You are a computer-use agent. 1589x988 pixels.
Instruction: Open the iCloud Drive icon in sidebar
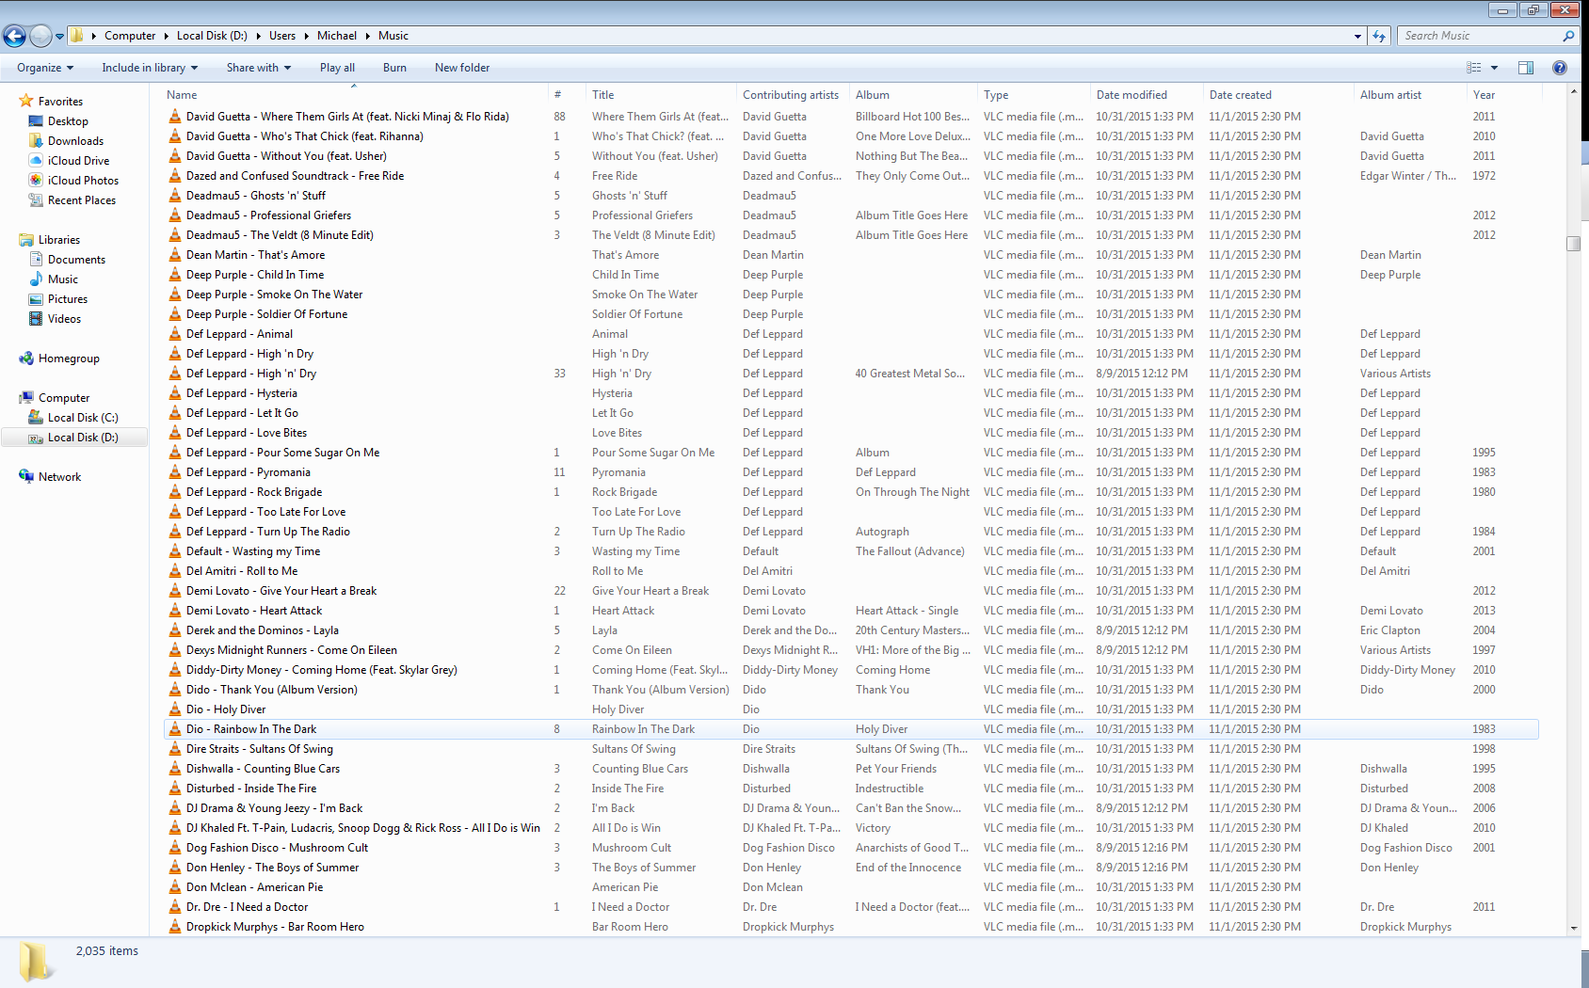[x=37, y=161]
